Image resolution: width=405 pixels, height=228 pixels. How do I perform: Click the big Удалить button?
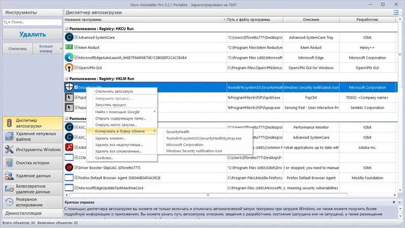(32, 34)
